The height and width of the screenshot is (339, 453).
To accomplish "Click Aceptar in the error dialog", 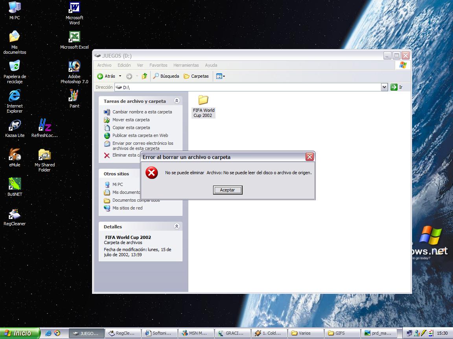I will point(228,190).
